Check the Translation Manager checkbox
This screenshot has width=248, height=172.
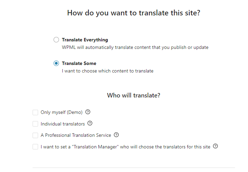pos(35,147)
